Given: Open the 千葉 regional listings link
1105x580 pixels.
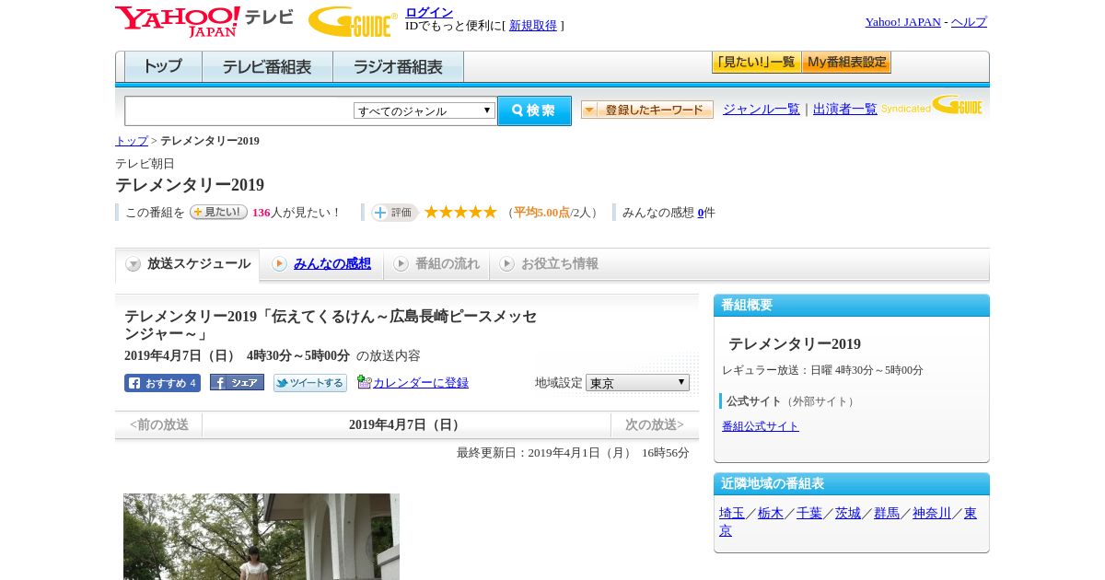Looking at the screenshot, I should click(809, 513).
